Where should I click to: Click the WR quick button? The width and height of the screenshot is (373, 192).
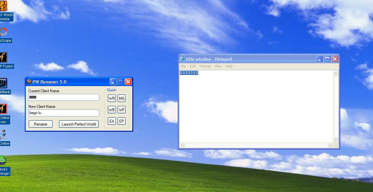click(x=112, y=98)
